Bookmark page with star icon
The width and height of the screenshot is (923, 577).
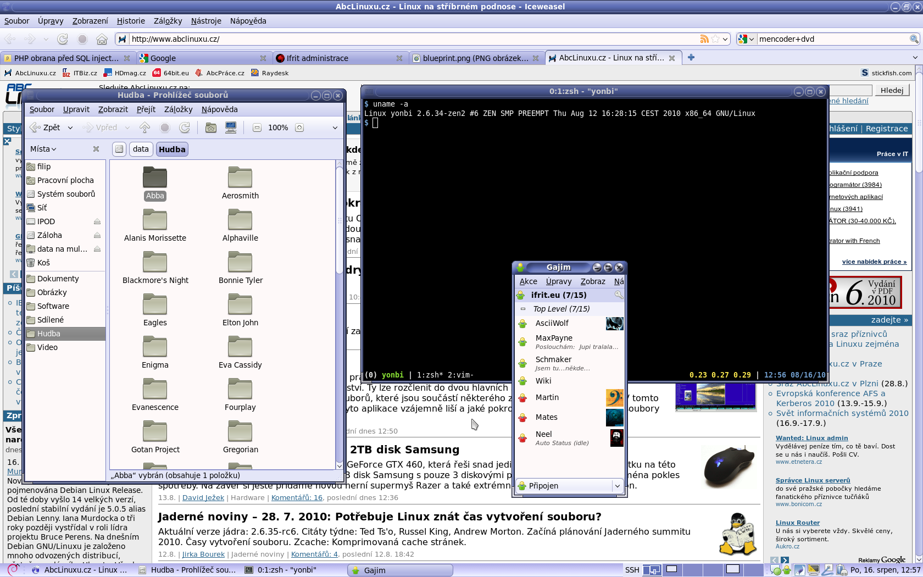[715, 39]
